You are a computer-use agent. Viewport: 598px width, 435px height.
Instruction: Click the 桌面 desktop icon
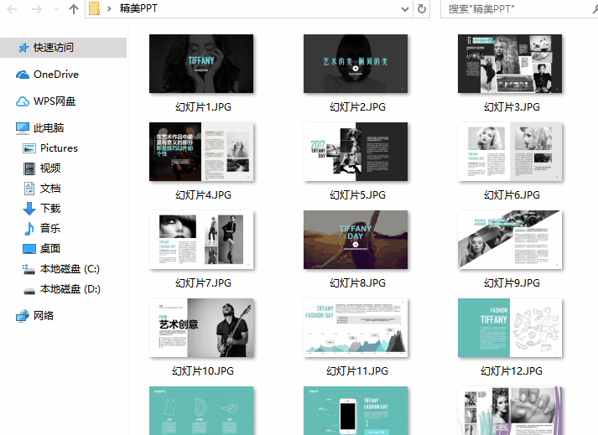29,249
